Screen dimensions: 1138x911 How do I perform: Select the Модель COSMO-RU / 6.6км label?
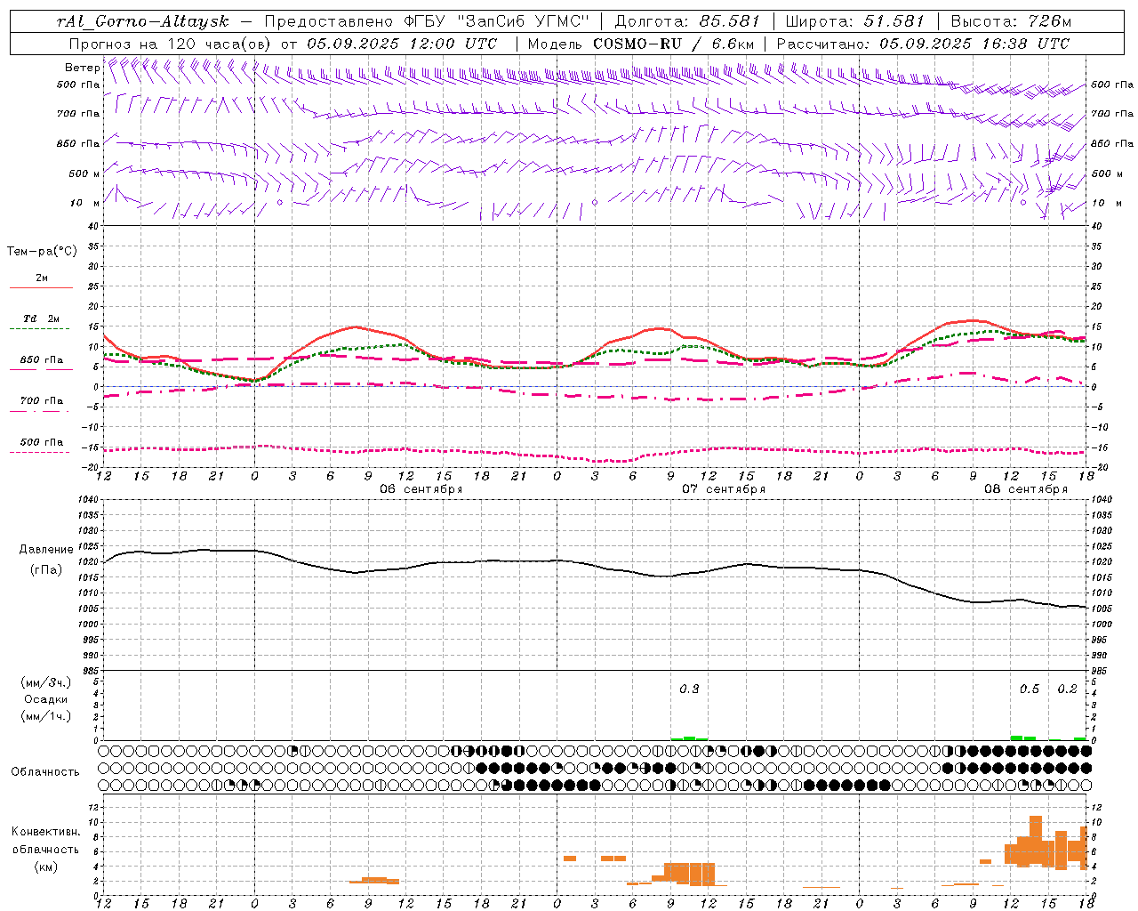[x=641, y=44]
